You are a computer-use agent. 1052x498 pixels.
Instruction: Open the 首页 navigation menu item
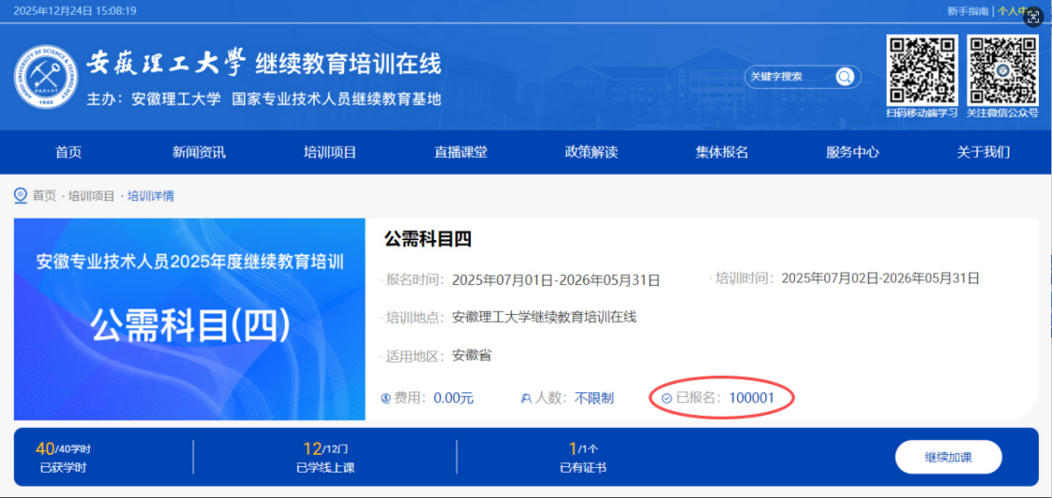point(68,152)
